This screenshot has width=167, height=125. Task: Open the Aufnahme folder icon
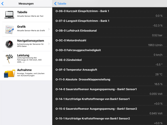(x=10, y=73)
